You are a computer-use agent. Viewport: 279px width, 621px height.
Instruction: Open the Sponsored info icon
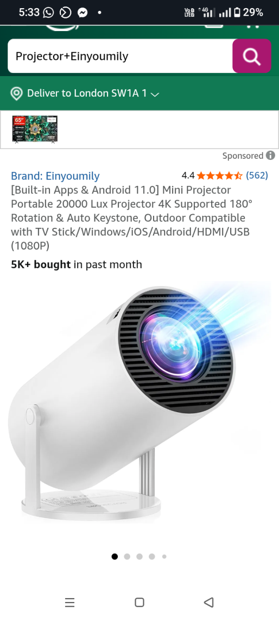tap(270, 156)
